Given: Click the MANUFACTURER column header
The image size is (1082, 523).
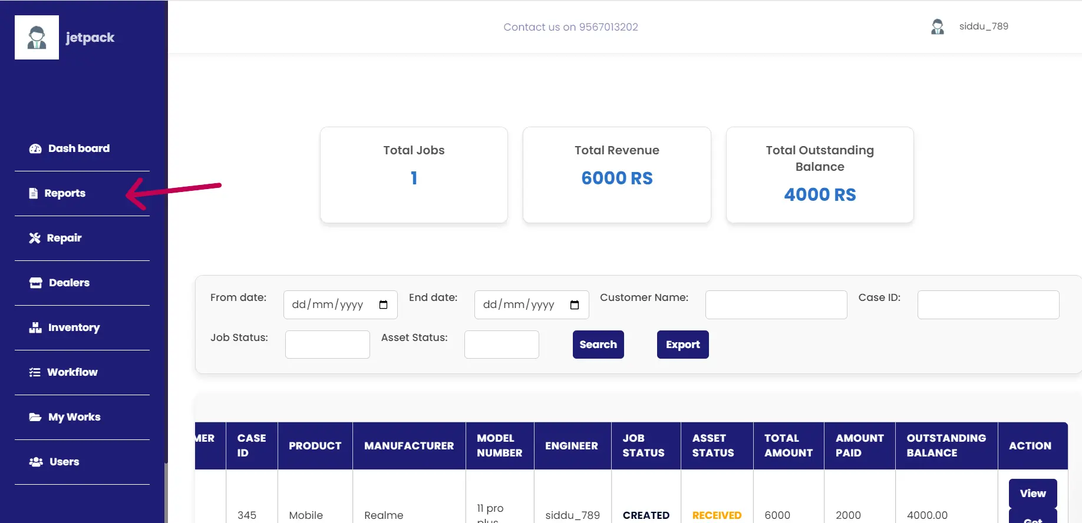Looking at the screenshot, I should click(x=409, y=446).
